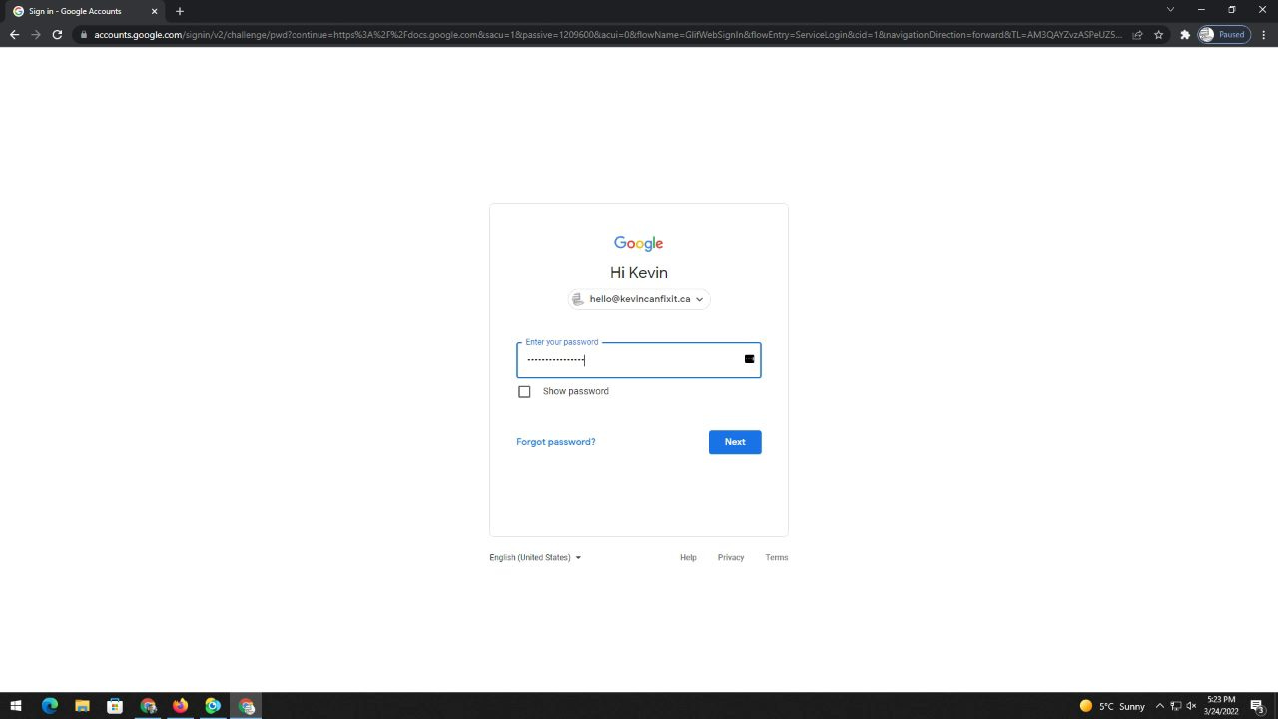The width and height of the screenshot is (1278, 719).
Task: Click the password manager icon in field
Action: pos(749,359)
